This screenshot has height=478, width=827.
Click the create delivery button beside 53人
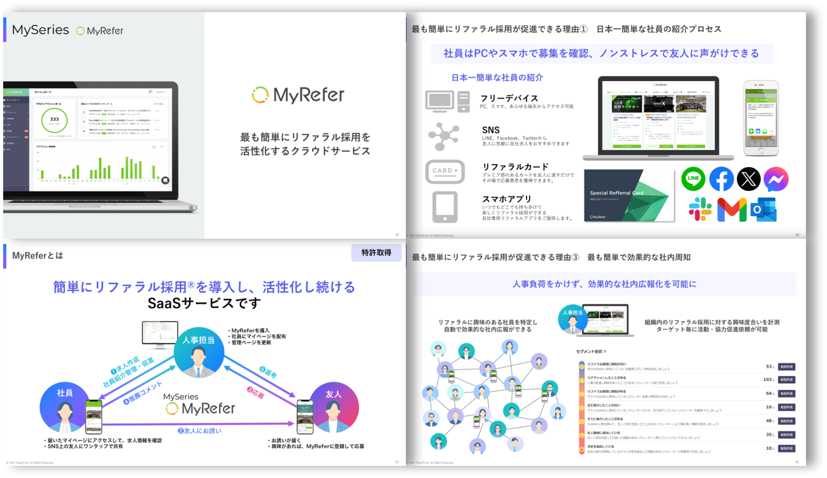(x=786, y=367)
